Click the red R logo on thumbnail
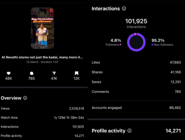The image size is (185, 140). [x=52, y=10]
